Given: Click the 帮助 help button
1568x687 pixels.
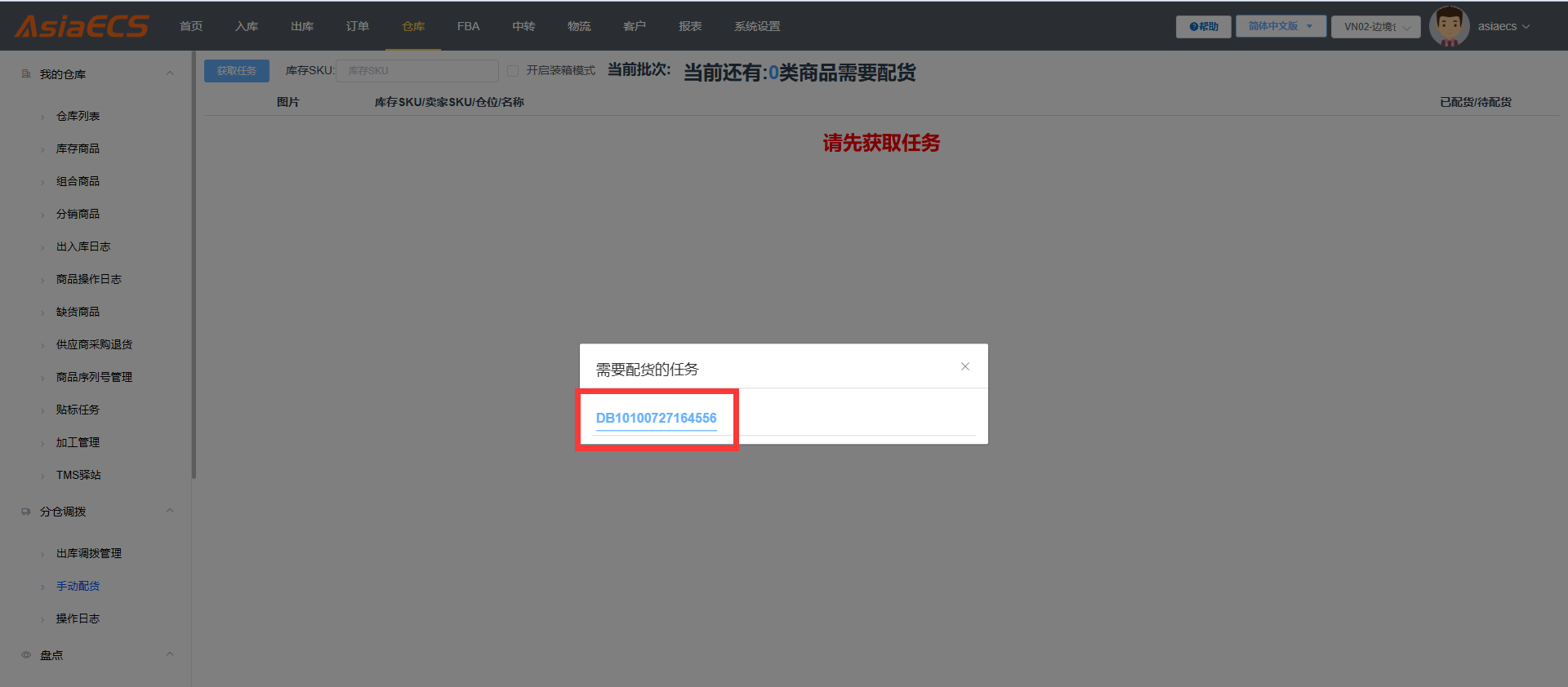Looking at the screenshot, I should 1204,27.
